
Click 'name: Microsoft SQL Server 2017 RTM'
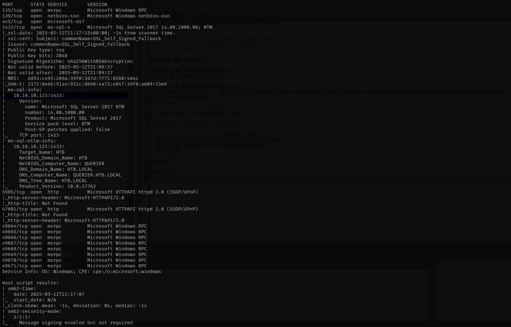coord(75,107)
